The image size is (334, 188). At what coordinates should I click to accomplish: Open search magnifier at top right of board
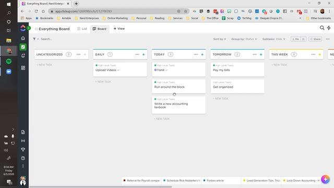coord(322,28)
